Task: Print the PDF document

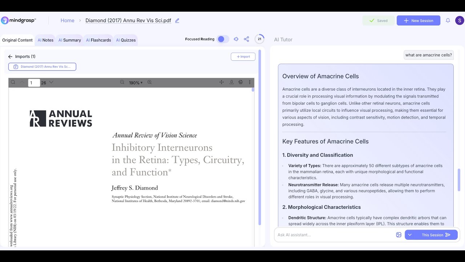Action: [240, 83]
